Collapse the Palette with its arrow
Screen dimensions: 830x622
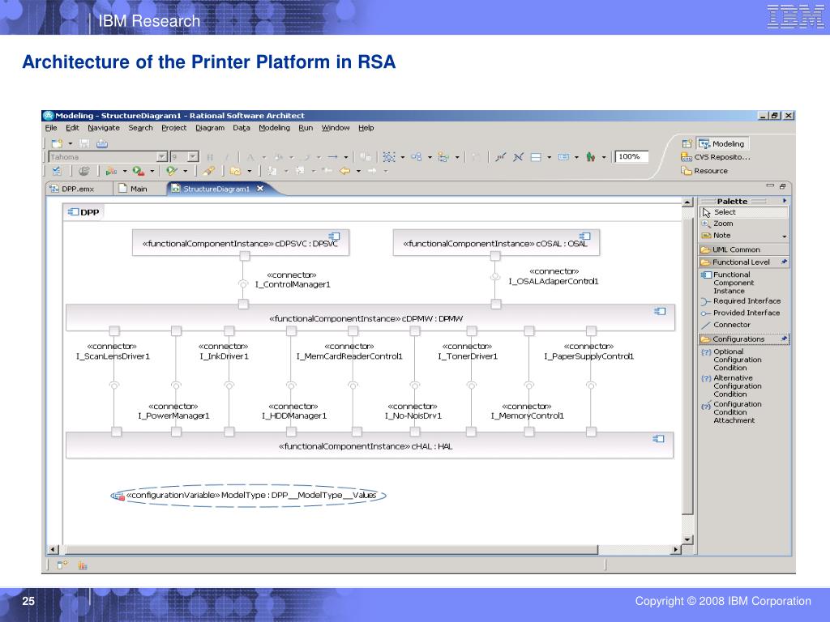click(x=785, y=201)
